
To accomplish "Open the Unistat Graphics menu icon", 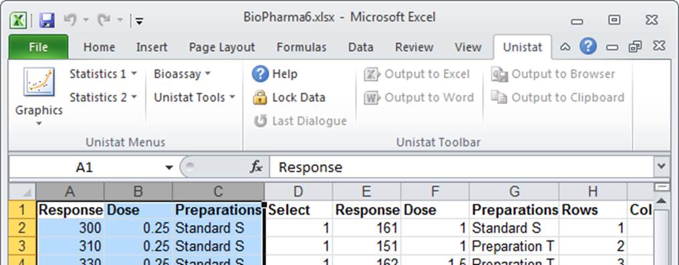I will [39, 81].
